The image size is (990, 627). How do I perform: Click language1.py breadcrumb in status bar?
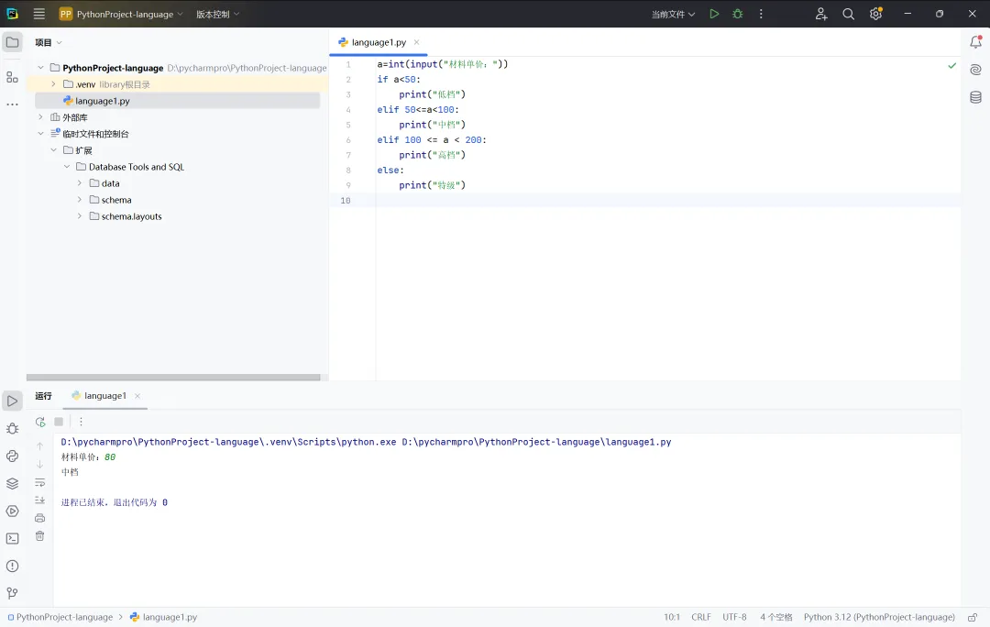click(163, 617)
